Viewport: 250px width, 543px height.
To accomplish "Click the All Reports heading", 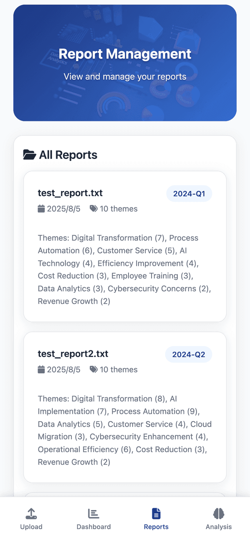I will [68, 155].
